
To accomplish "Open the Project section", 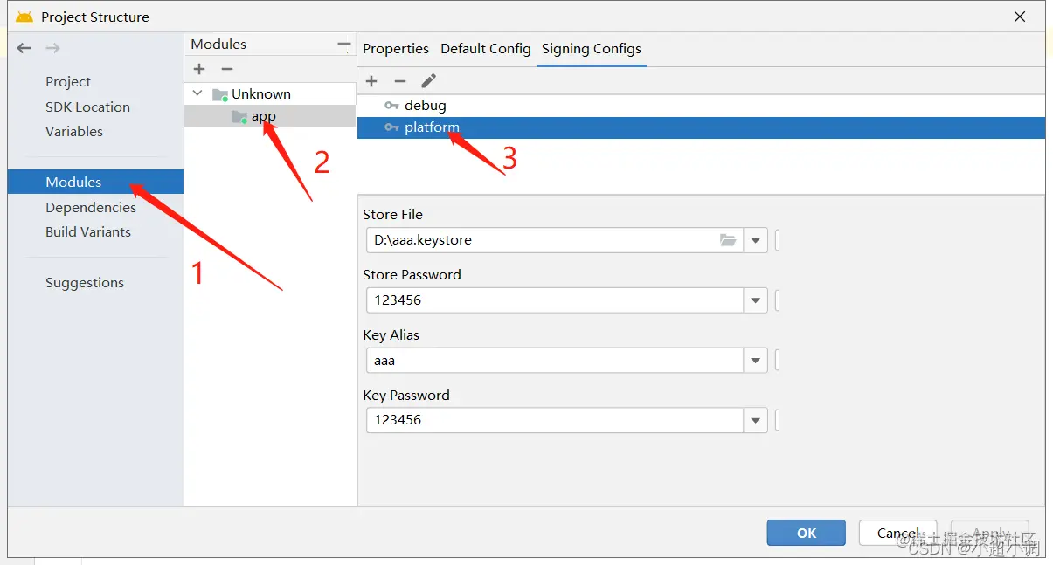I will pos(68,82).
